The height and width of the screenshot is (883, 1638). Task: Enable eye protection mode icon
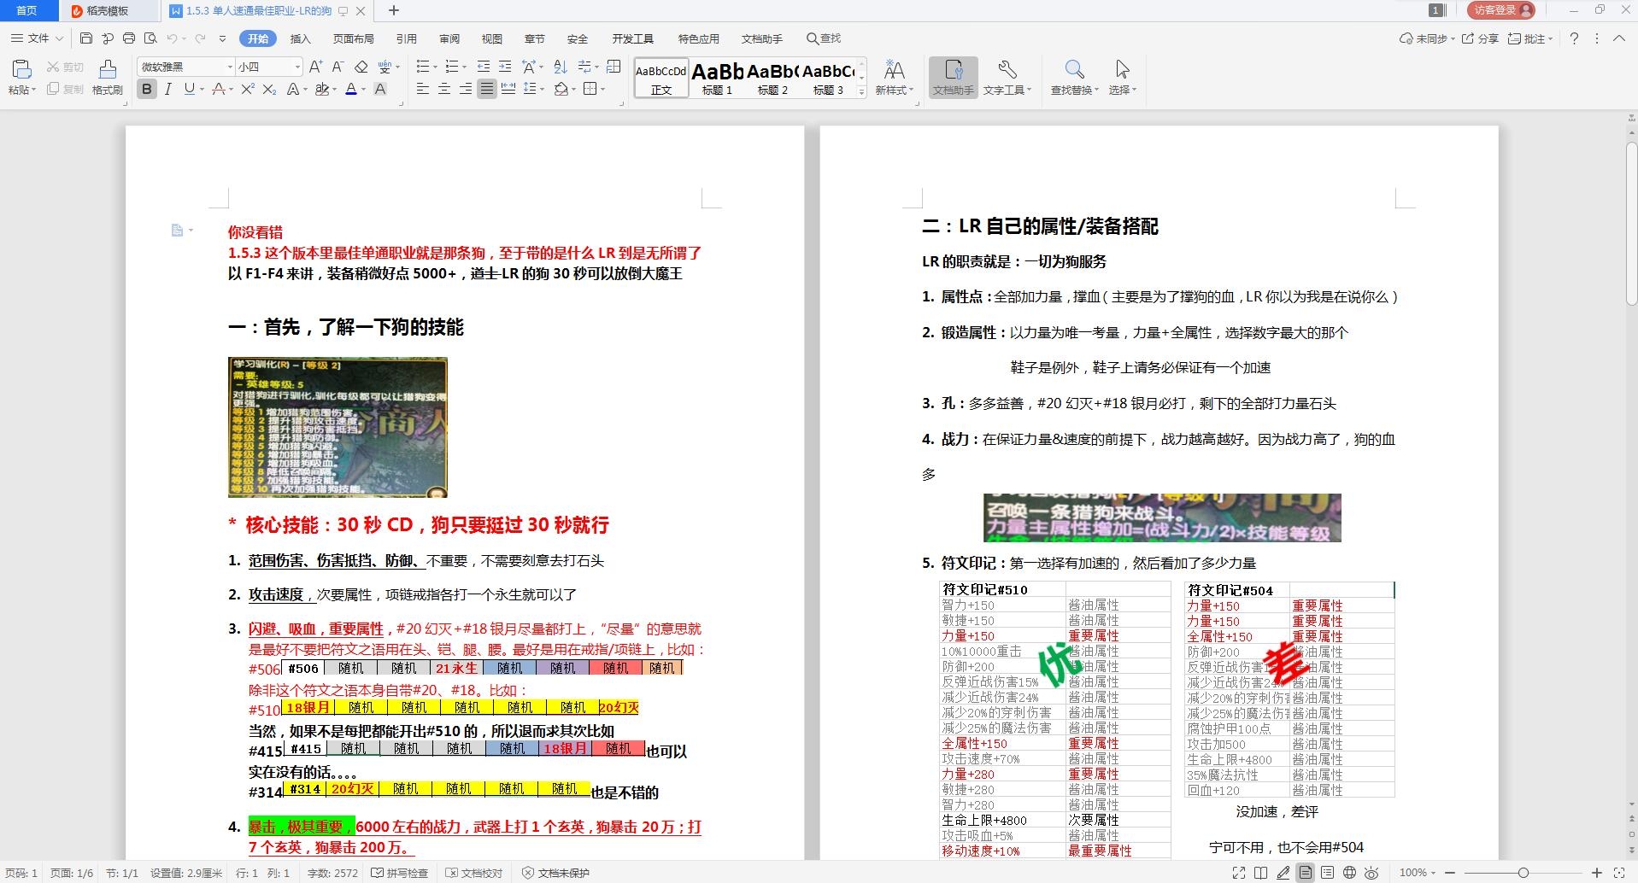coord(1372,873)
